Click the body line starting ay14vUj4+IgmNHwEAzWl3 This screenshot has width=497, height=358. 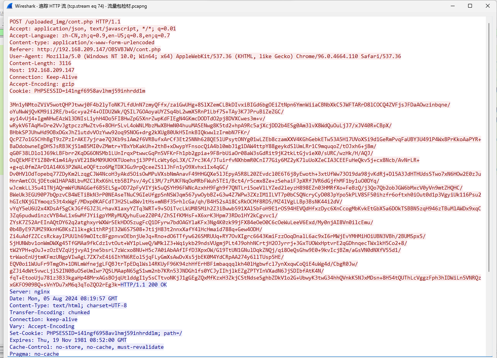pyautogui.click(x=138, y=118)
